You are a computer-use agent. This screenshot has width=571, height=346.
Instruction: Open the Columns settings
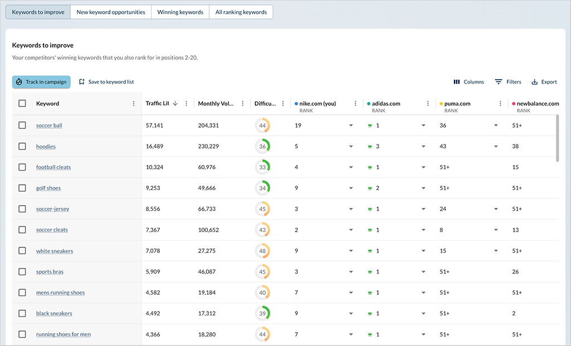click(x=468, y=82)
